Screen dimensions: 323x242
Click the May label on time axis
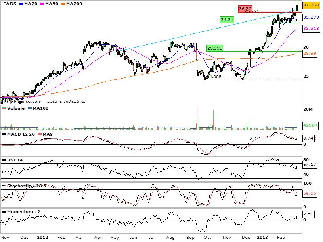click(115, 238)
